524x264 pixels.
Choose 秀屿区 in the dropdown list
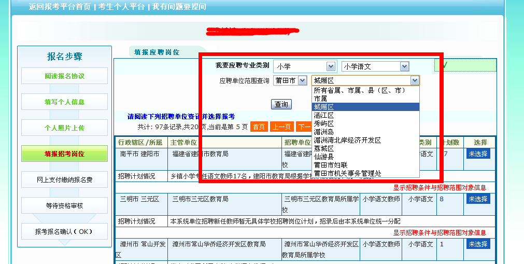324,123
